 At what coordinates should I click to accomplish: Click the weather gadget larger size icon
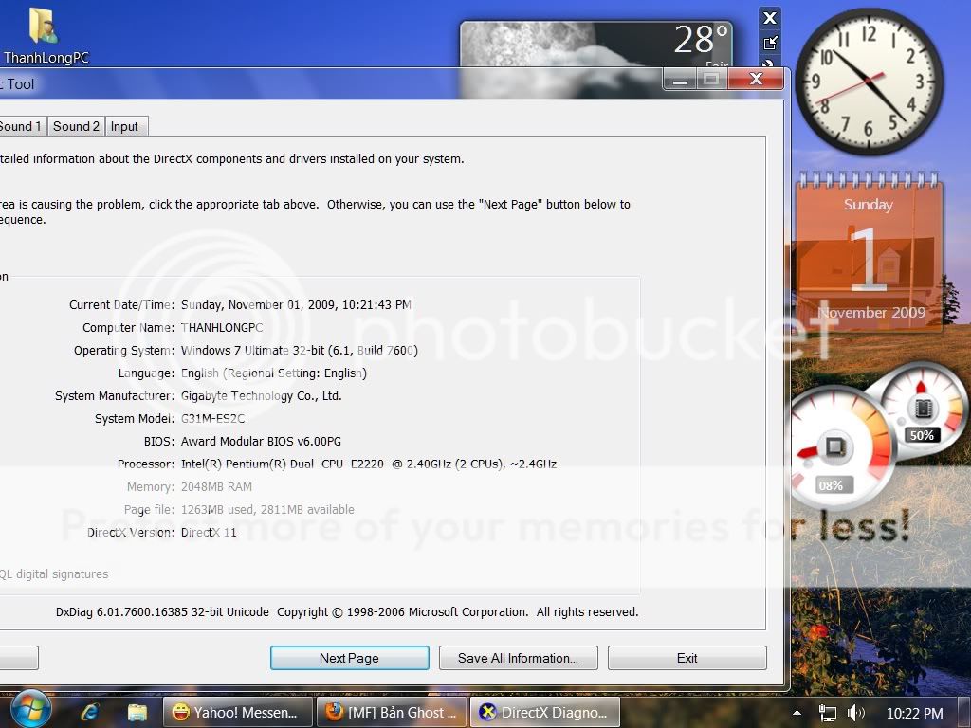click(x=770, y=42)
